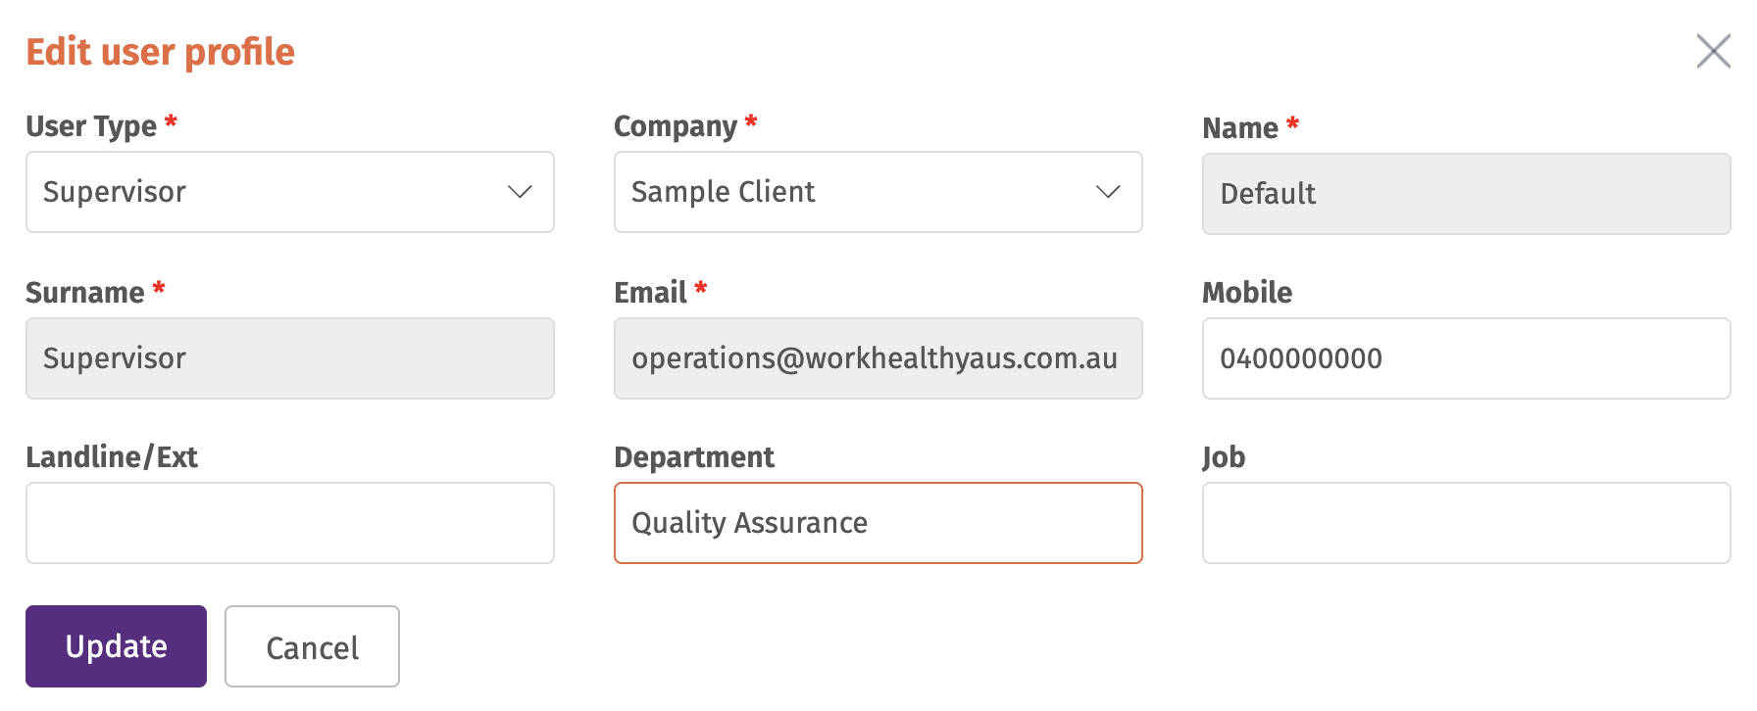Click the chevron arrow in User Type dropdown
Viewport: 1757px width, 711px height.
click(x=520, y=192)
